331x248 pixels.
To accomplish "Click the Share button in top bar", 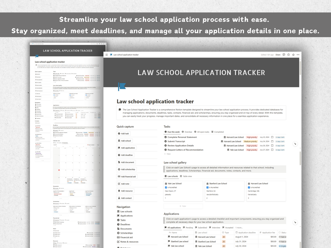I will [x=278, y=55].
